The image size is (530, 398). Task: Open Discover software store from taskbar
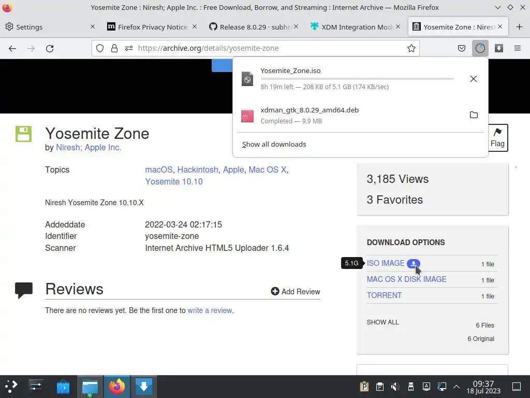[x=63, y=386]
